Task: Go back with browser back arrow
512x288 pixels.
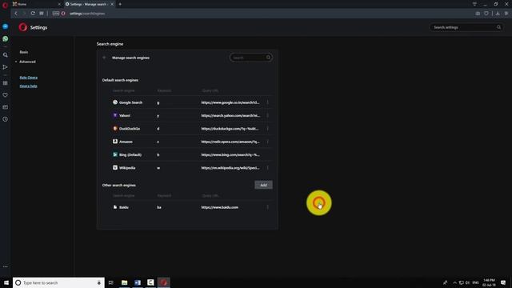Action: pos(16,14)
